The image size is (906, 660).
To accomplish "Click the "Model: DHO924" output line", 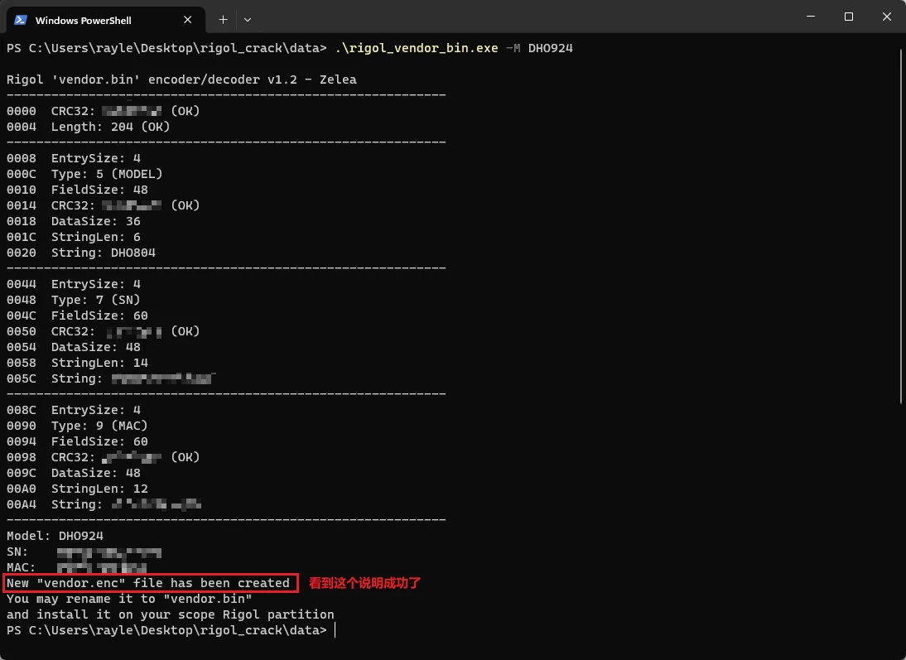I will [x=55, y=536].
